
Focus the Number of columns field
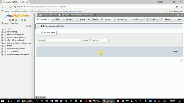tap(104, 41)
